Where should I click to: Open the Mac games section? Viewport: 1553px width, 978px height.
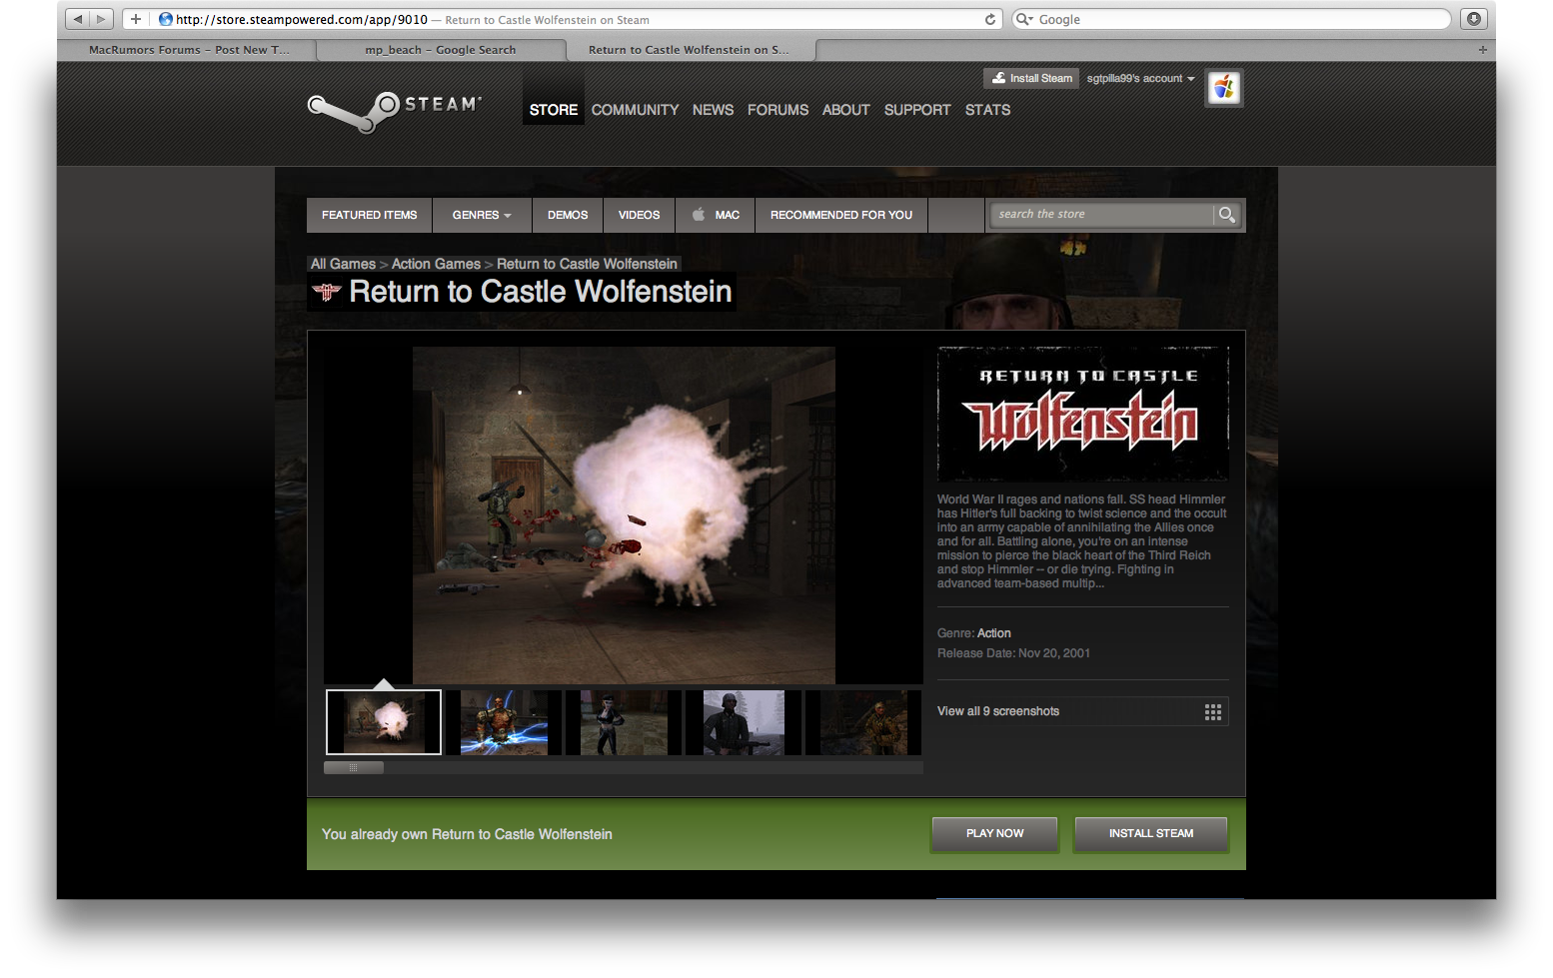click(x=716, y=215)
